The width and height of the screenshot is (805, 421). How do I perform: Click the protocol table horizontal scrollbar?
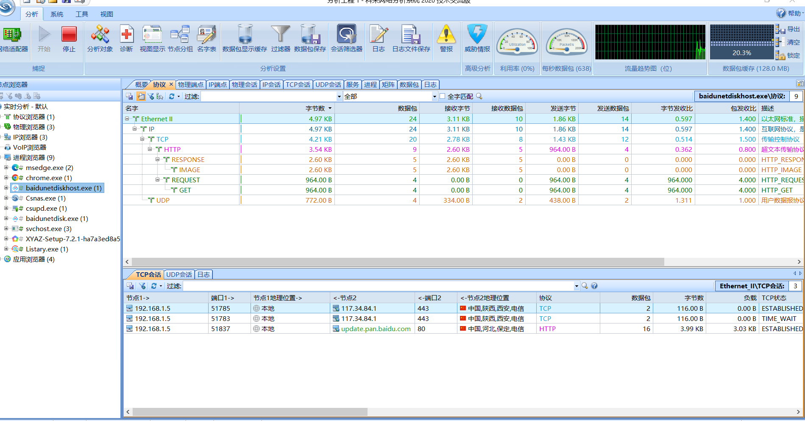tap(398, 262)
